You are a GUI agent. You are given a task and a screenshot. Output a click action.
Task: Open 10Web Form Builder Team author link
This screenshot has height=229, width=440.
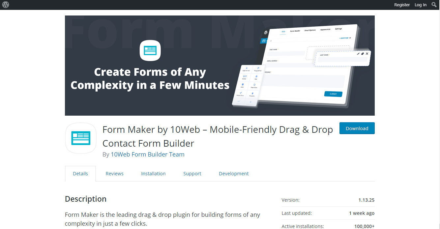pos(148,154)
